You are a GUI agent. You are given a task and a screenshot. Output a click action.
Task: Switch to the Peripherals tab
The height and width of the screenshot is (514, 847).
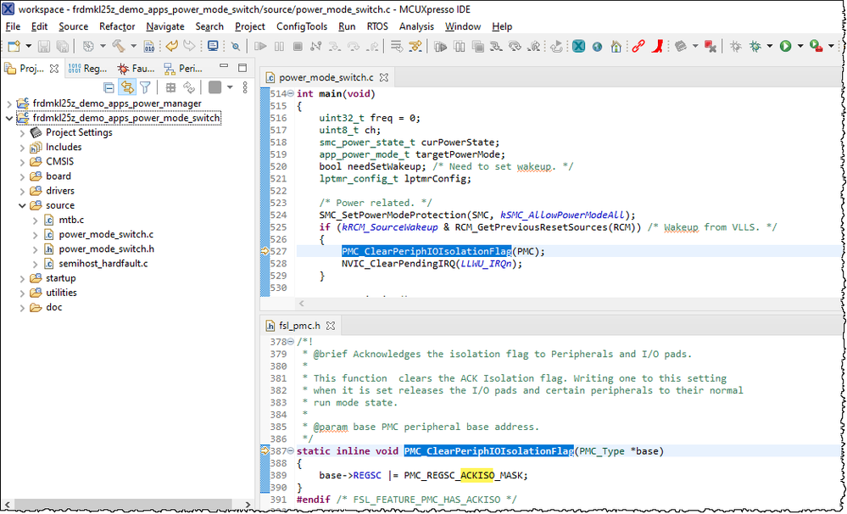184,69
